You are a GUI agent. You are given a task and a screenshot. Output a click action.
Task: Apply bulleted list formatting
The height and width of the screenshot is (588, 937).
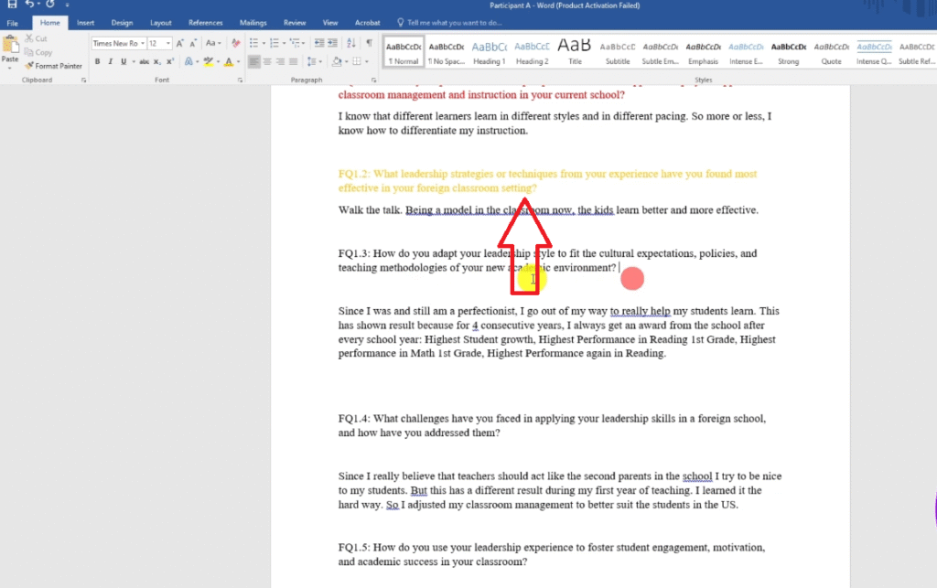254,43
